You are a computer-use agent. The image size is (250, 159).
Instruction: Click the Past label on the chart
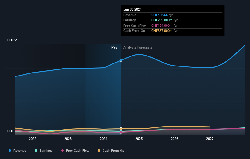point(115,48)
